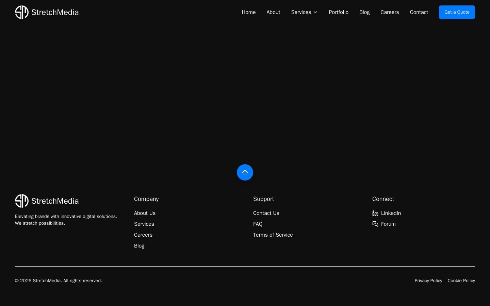
Task: Open Blog link under Company
Action: click(x=139, y=246)
